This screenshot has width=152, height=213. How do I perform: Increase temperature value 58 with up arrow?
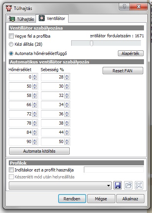(x=34, y=94)
